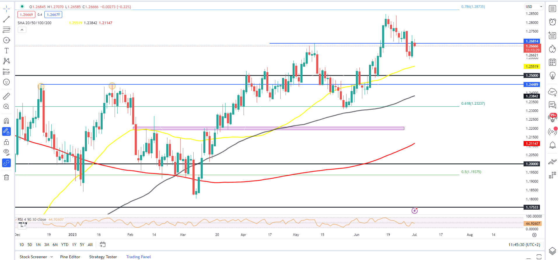The height and width of the screenshot is (260, 558).
Task: Set the chart range to 3M
Action: 47,245
